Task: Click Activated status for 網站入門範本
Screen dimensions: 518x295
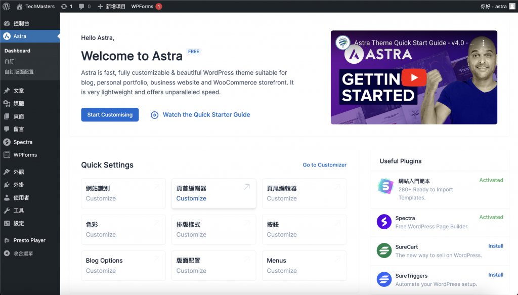Action: click(x=491, y=180)
